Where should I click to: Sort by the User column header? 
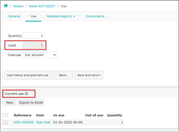click(40, 115)
